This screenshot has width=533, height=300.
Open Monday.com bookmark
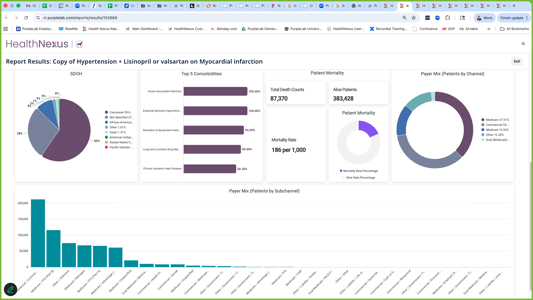click(x=224, y=29)
